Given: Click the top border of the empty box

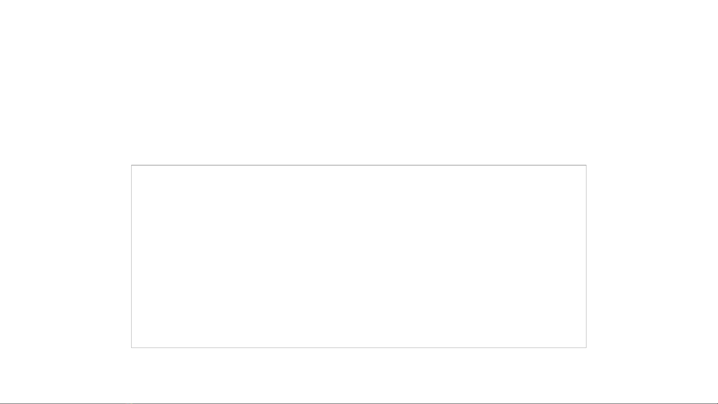Looking at the screenshot, I should tap(359, 165).
